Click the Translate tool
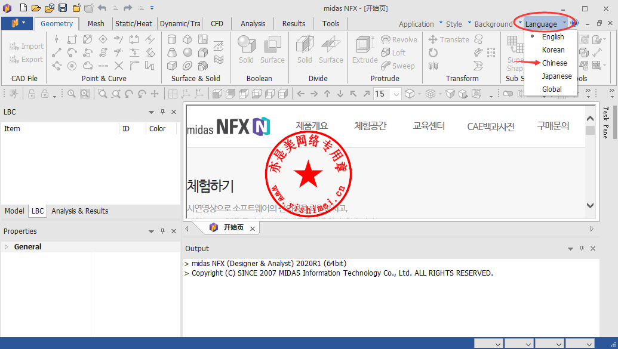 (x=448, y=39)
